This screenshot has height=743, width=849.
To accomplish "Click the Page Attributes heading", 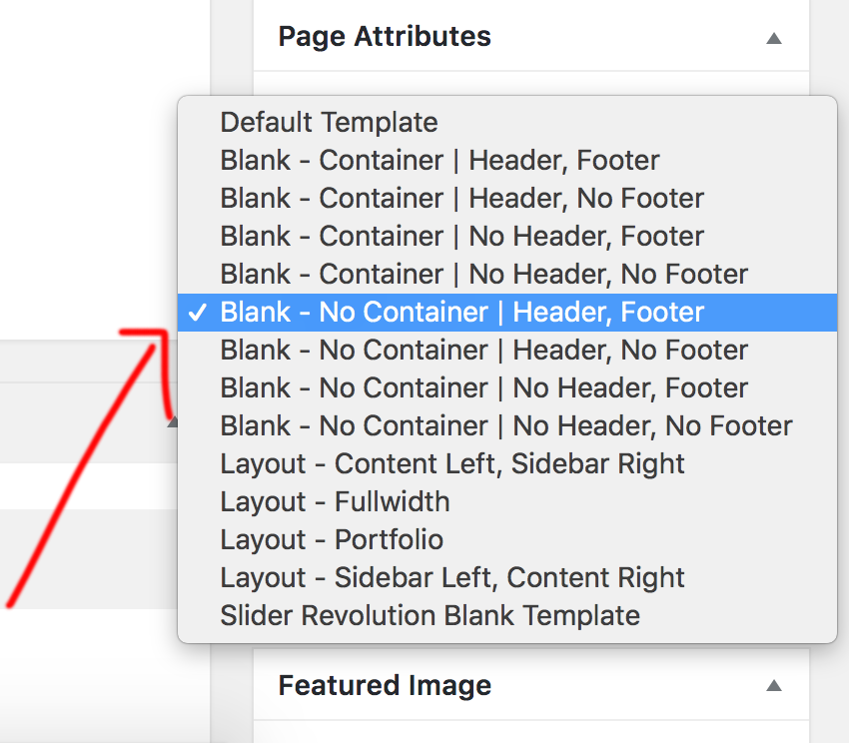I will [385, 37].
